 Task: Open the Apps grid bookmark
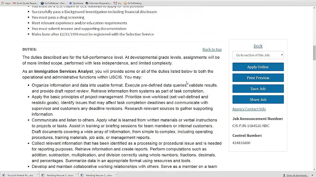pos(6,3)
